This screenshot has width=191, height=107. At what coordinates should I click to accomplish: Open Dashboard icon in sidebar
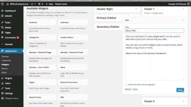(2, 11)
